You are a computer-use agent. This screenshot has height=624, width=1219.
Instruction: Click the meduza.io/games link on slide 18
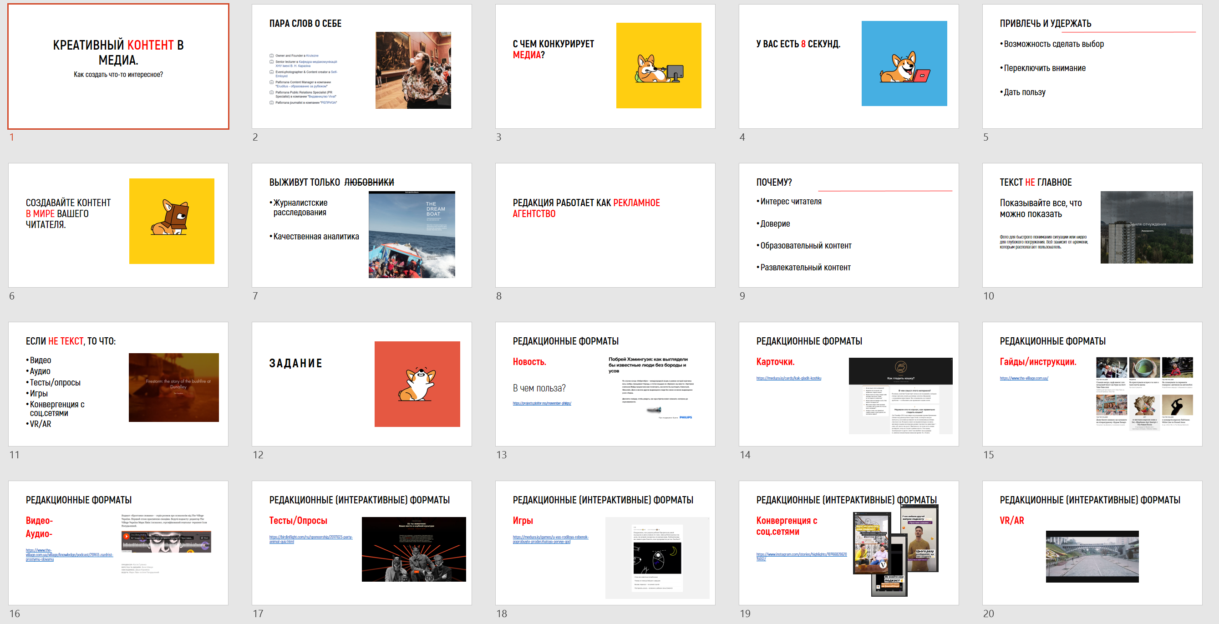click(551, 539)
